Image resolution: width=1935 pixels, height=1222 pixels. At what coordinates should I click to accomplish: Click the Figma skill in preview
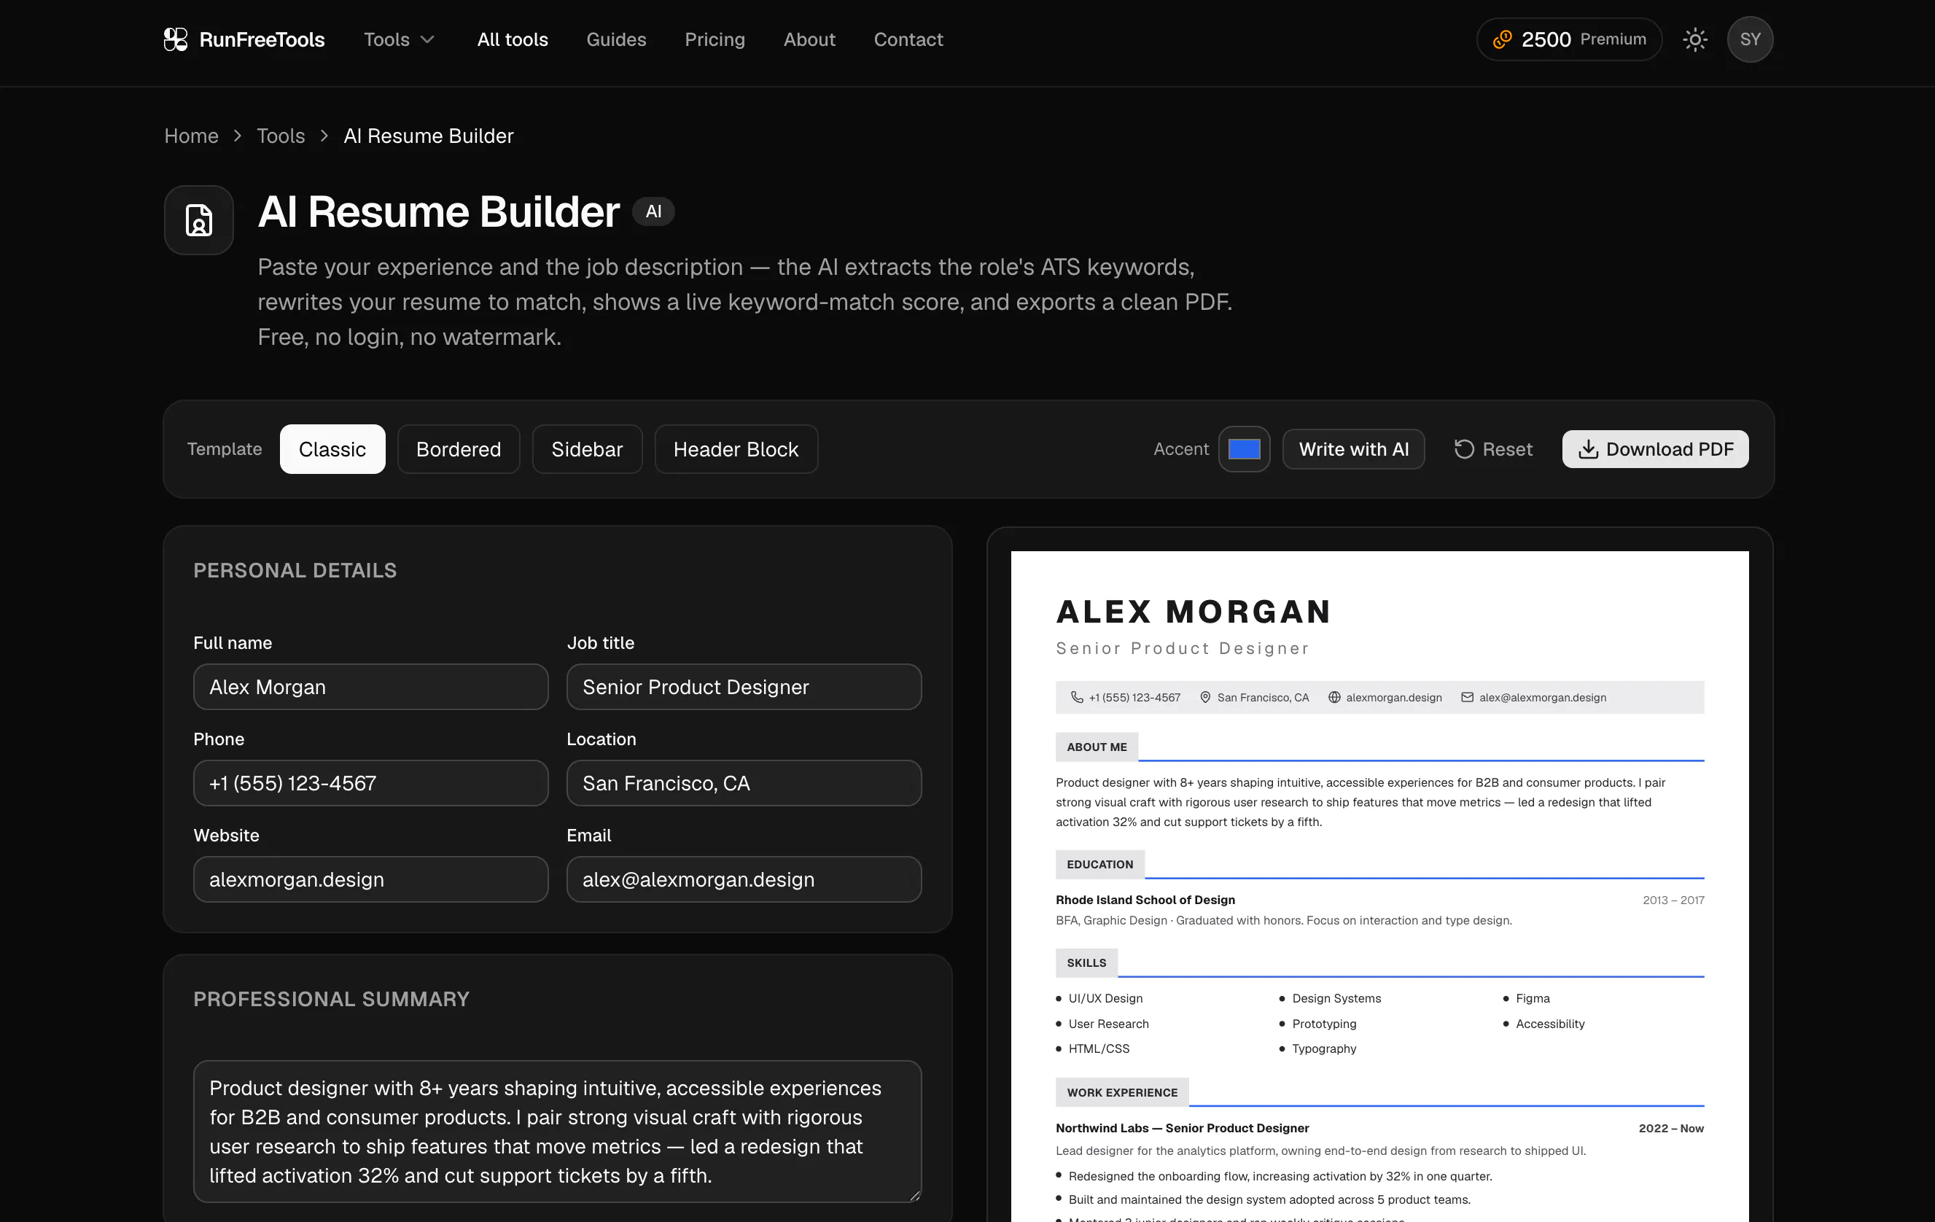coord(1533,999)
